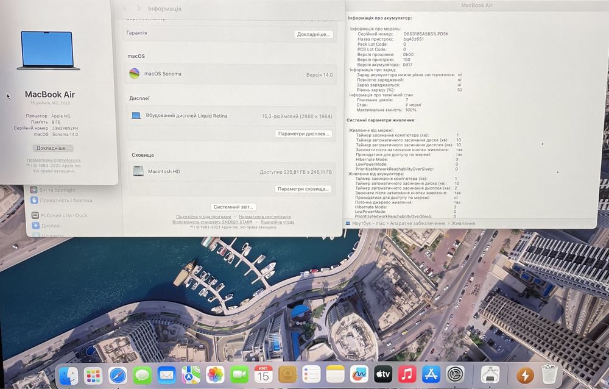Click Докладніше in About This Mac window
Image resolution: width=609 pixels, height=389 pixels.
tap(52, 148)
